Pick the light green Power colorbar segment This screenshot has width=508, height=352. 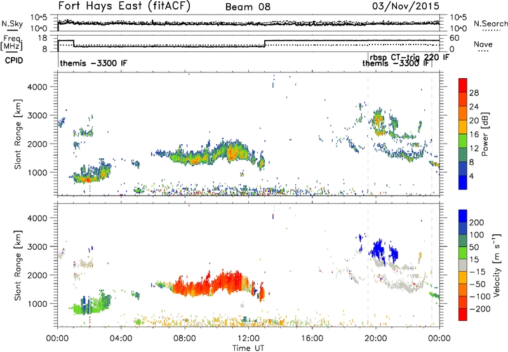point(463,141)
